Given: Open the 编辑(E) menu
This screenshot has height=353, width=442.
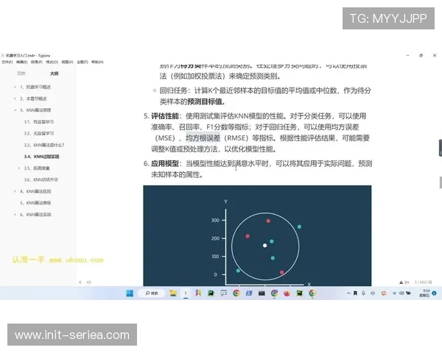Looking at the screenshot, I should pos(21,62).
